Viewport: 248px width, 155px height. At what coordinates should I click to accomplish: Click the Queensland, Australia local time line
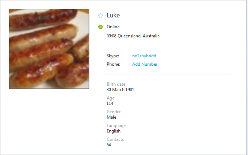pyautogui.click(x=133, y=36)
